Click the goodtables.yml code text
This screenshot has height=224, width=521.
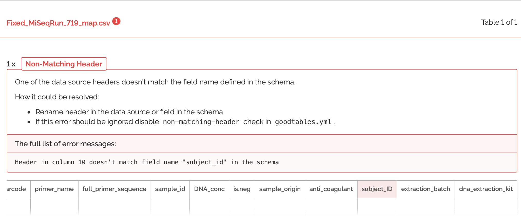pyautogui.click(x=303, y=122)
